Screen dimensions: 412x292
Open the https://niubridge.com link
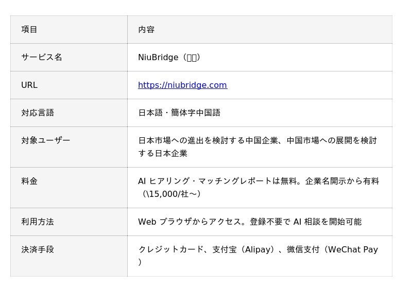pyautogui.click(x=182, y=85)
